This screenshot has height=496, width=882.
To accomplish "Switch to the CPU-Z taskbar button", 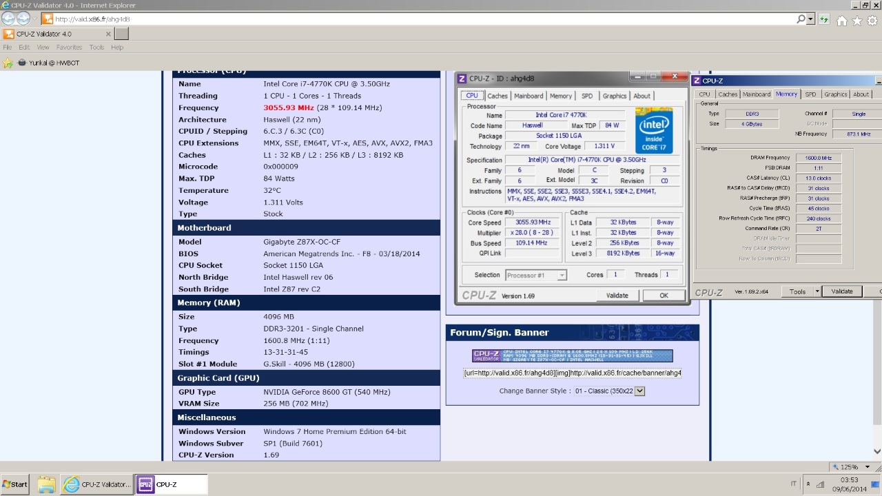I will (x=171, y=484).
